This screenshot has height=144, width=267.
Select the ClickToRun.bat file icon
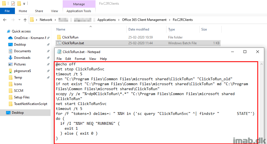click(59, 43)
